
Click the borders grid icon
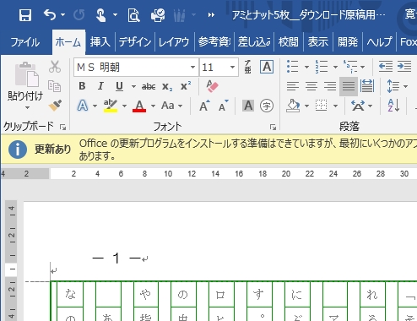(x=322, y=106)
